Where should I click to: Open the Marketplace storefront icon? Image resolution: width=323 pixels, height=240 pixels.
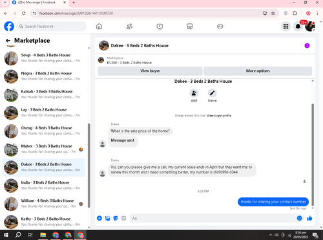[x=190, y=27]
